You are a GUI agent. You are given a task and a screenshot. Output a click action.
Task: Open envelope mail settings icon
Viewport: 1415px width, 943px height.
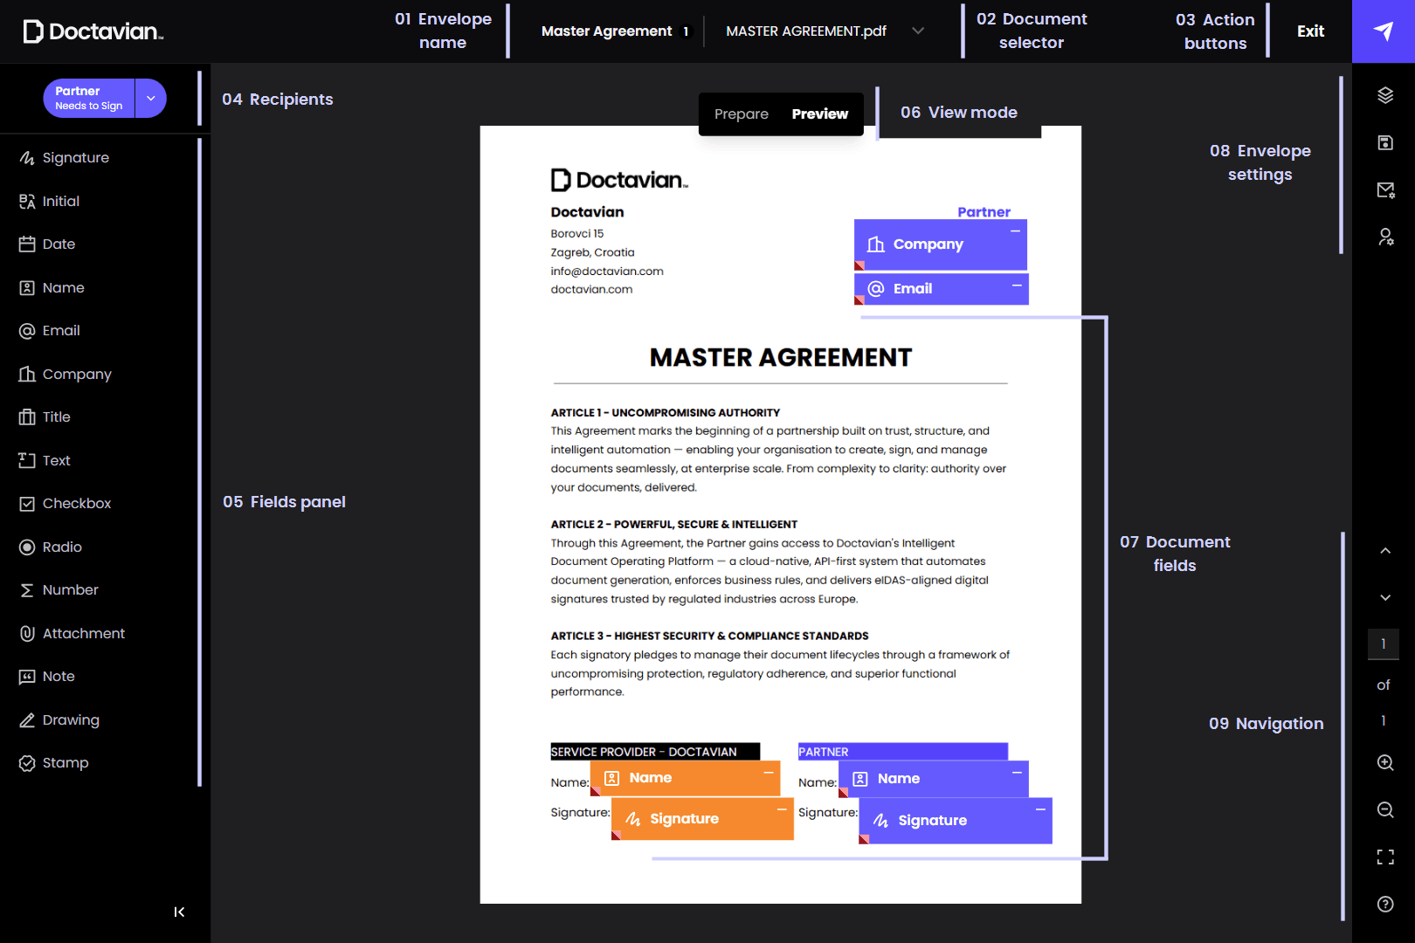coord(1385,189)
